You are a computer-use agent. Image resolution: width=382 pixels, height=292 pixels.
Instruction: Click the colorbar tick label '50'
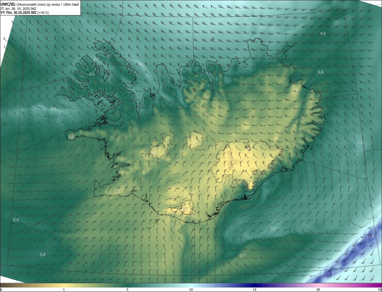pyautogui.click(x=380, y=290)
